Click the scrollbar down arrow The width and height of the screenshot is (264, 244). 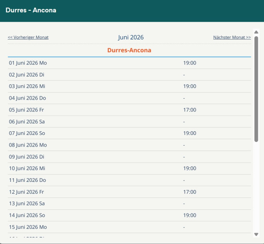256,234
